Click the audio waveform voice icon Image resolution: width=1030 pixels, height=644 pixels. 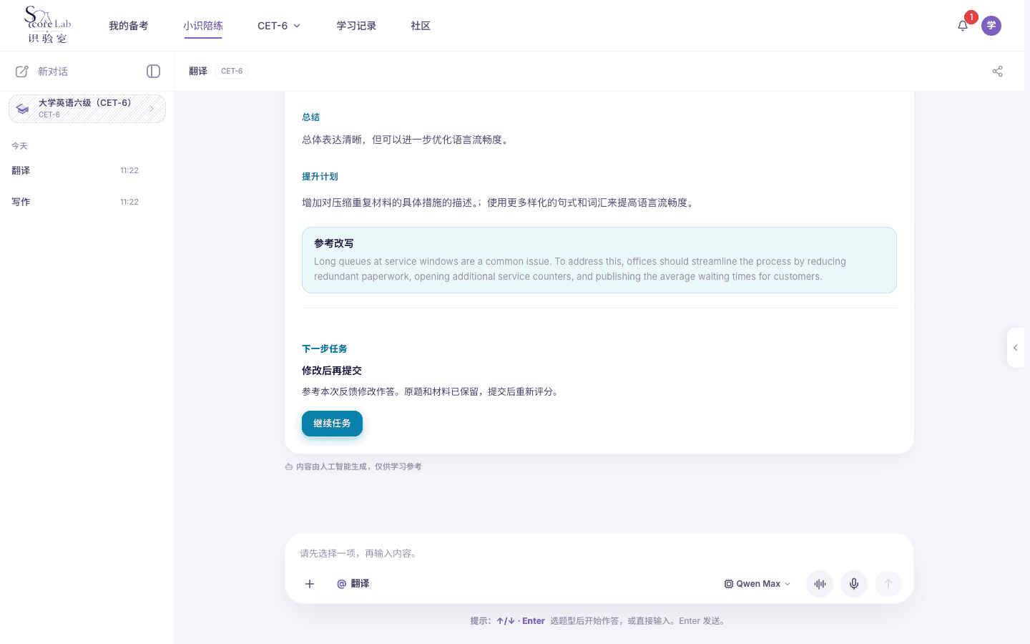[x=820, y=584]
